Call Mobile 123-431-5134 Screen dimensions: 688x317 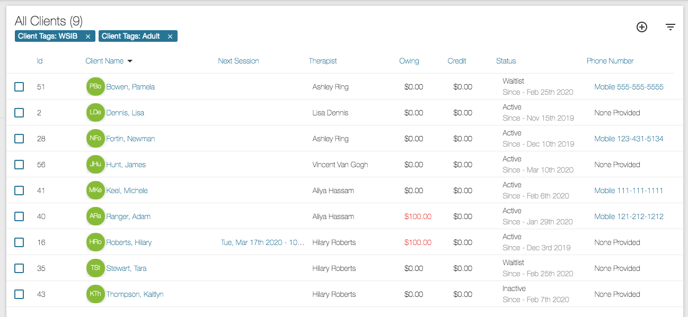(629, 139)
